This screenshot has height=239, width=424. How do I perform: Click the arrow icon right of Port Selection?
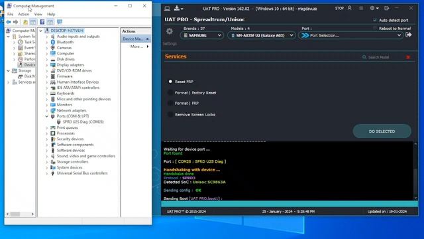click(409, 35)
